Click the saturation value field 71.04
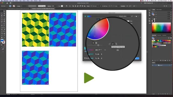Viewport: 173px width, 97px height. tap(97, 54)
